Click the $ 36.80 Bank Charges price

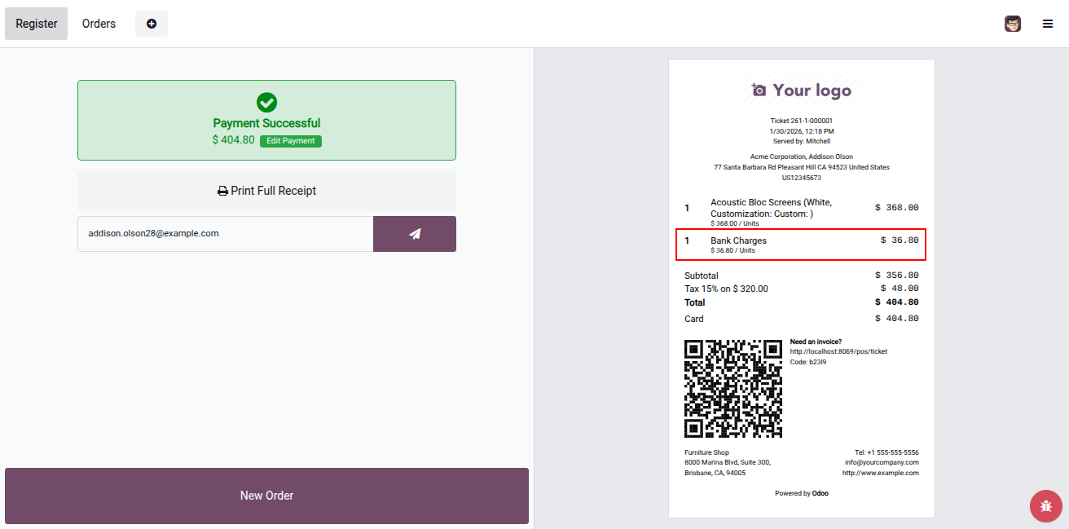tap(900, 240)
